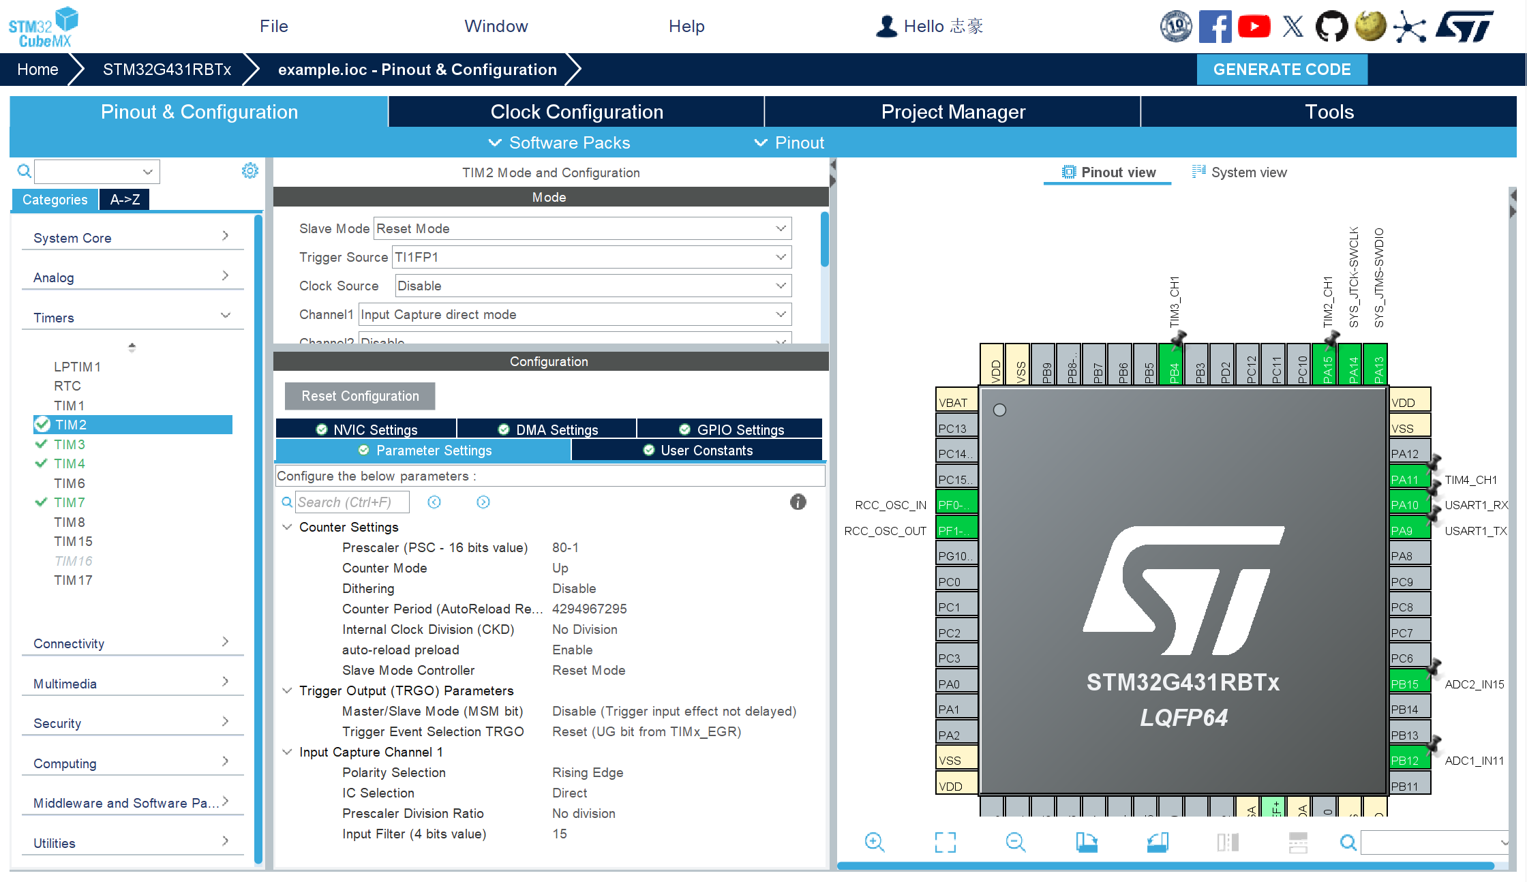Viewport: 1527px width, 882px height.
Task: Click the parameter info icon
Action: (x=798, y=502)
